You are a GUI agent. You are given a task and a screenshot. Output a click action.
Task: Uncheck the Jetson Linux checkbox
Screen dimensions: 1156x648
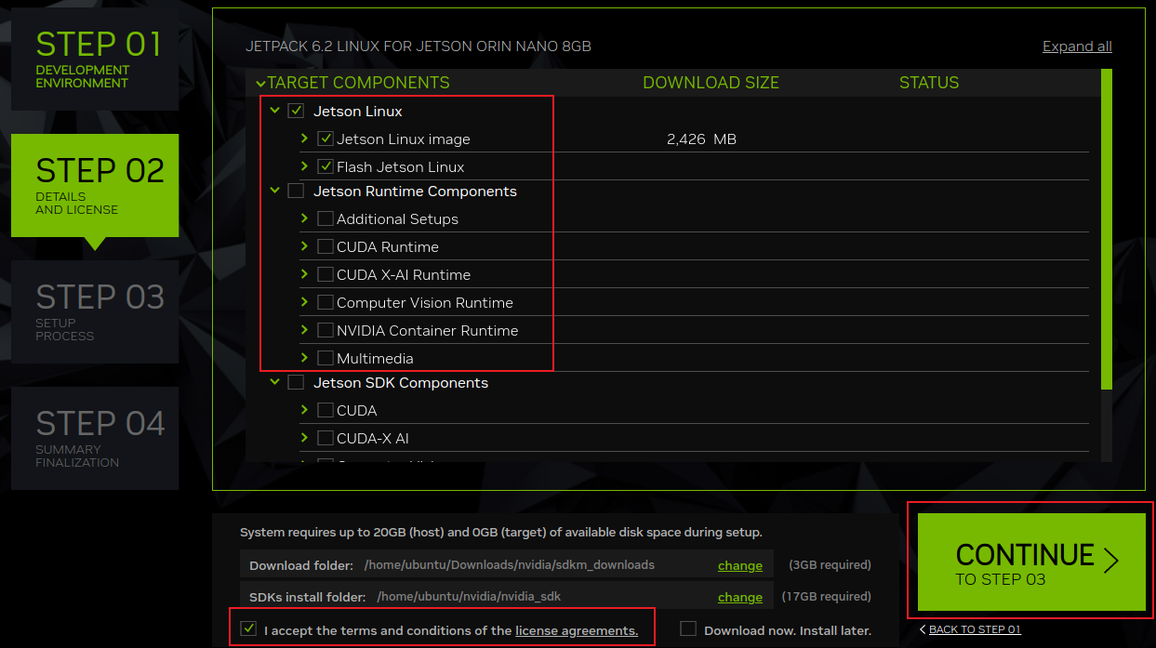coord(296,111)
